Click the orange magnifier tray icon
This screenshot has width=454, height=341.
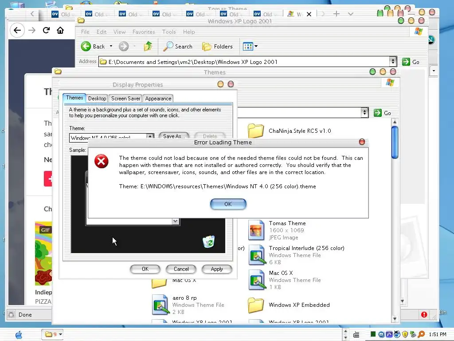tap(421, 334)
